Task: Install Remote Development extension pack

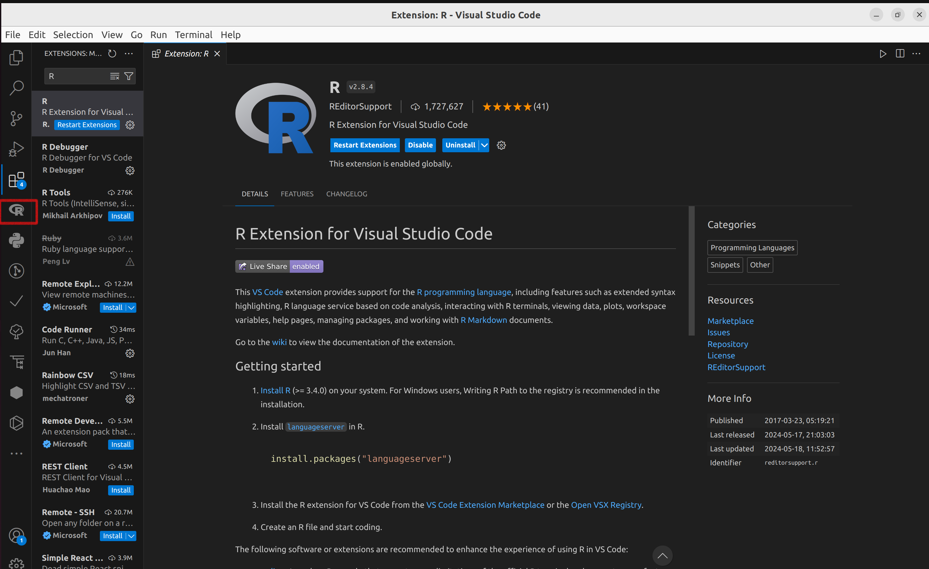Action: (x=121, y=445)
